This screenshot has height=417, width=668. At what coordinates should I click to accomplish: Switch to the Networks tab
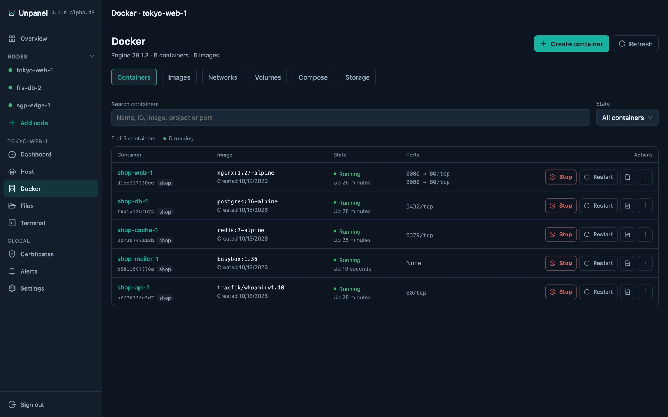(x=223, y=77)
